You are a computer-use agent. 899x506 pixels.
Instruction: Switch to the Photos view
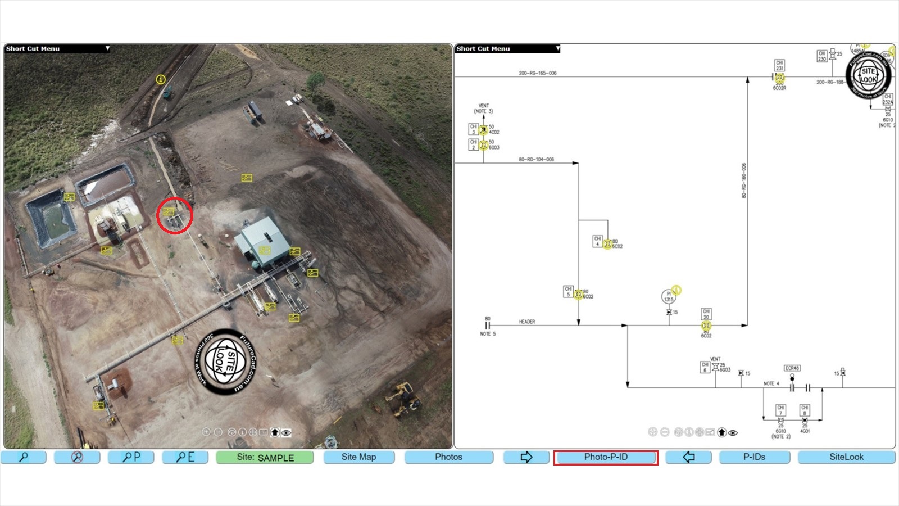point(448,457)
